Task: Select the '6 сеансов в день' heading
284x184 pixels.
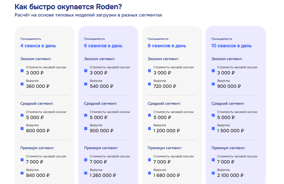Action: (x=103, y=46)
